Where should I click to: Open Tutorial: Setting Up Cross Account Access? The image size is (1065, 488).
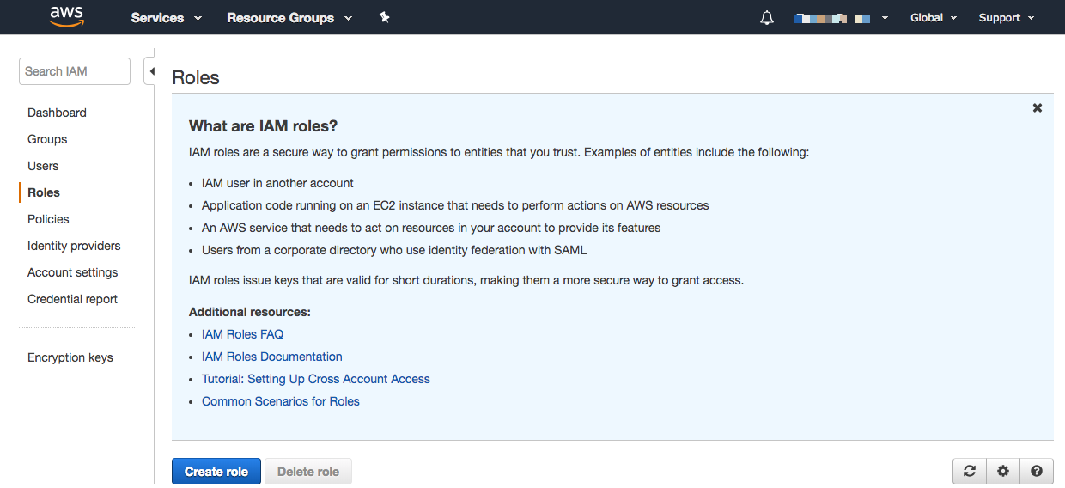(315, 379)
